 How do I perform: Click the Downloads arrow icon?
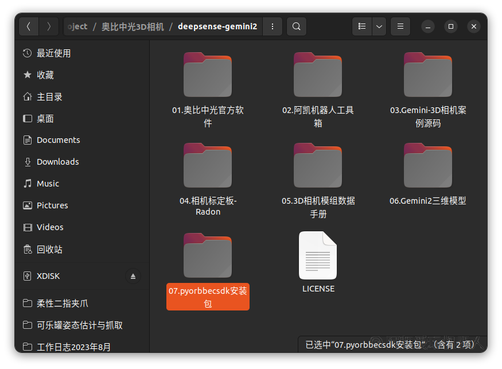tap(28, 162)
